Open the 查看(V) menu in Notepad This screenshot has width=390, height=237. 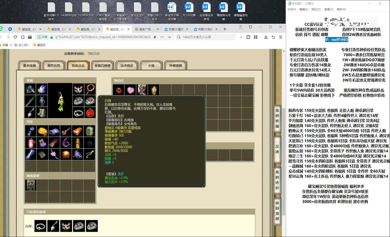(x=329, y=10)
